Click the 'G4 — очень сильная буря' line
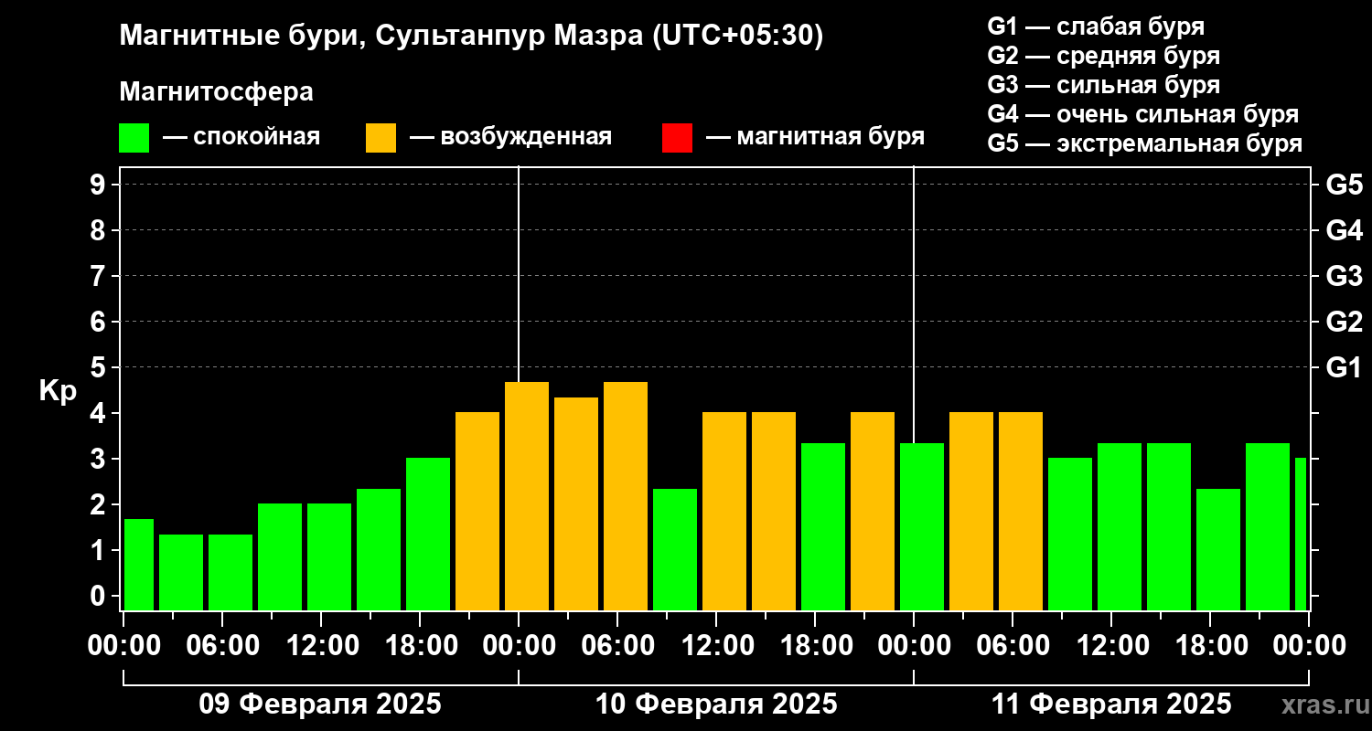1372x731 pixels. 1143,114
